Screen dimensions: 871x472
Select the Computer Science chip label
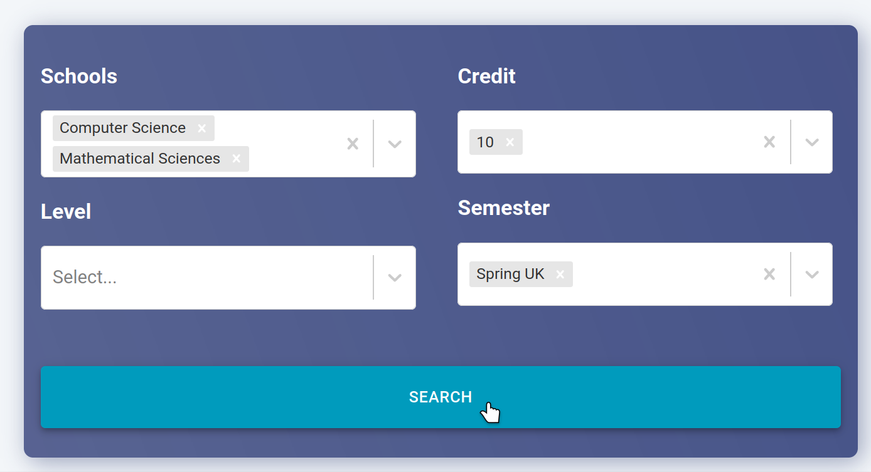[x=123, y=128]
